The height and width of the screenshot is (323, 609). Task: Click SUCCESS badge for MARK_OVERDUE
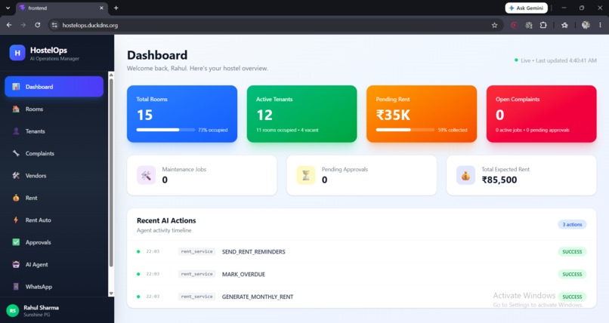point(572,274)
